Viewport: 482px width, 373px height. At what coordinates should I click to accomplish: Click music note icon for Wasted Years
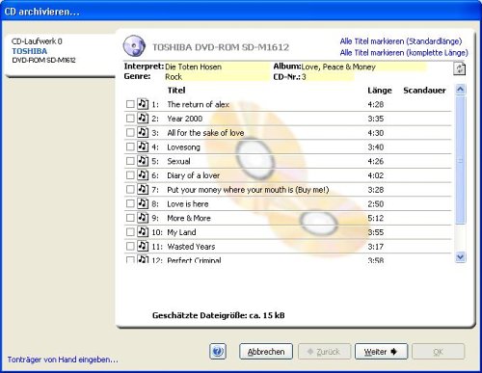pyautogui.click(x=143, y=246)
